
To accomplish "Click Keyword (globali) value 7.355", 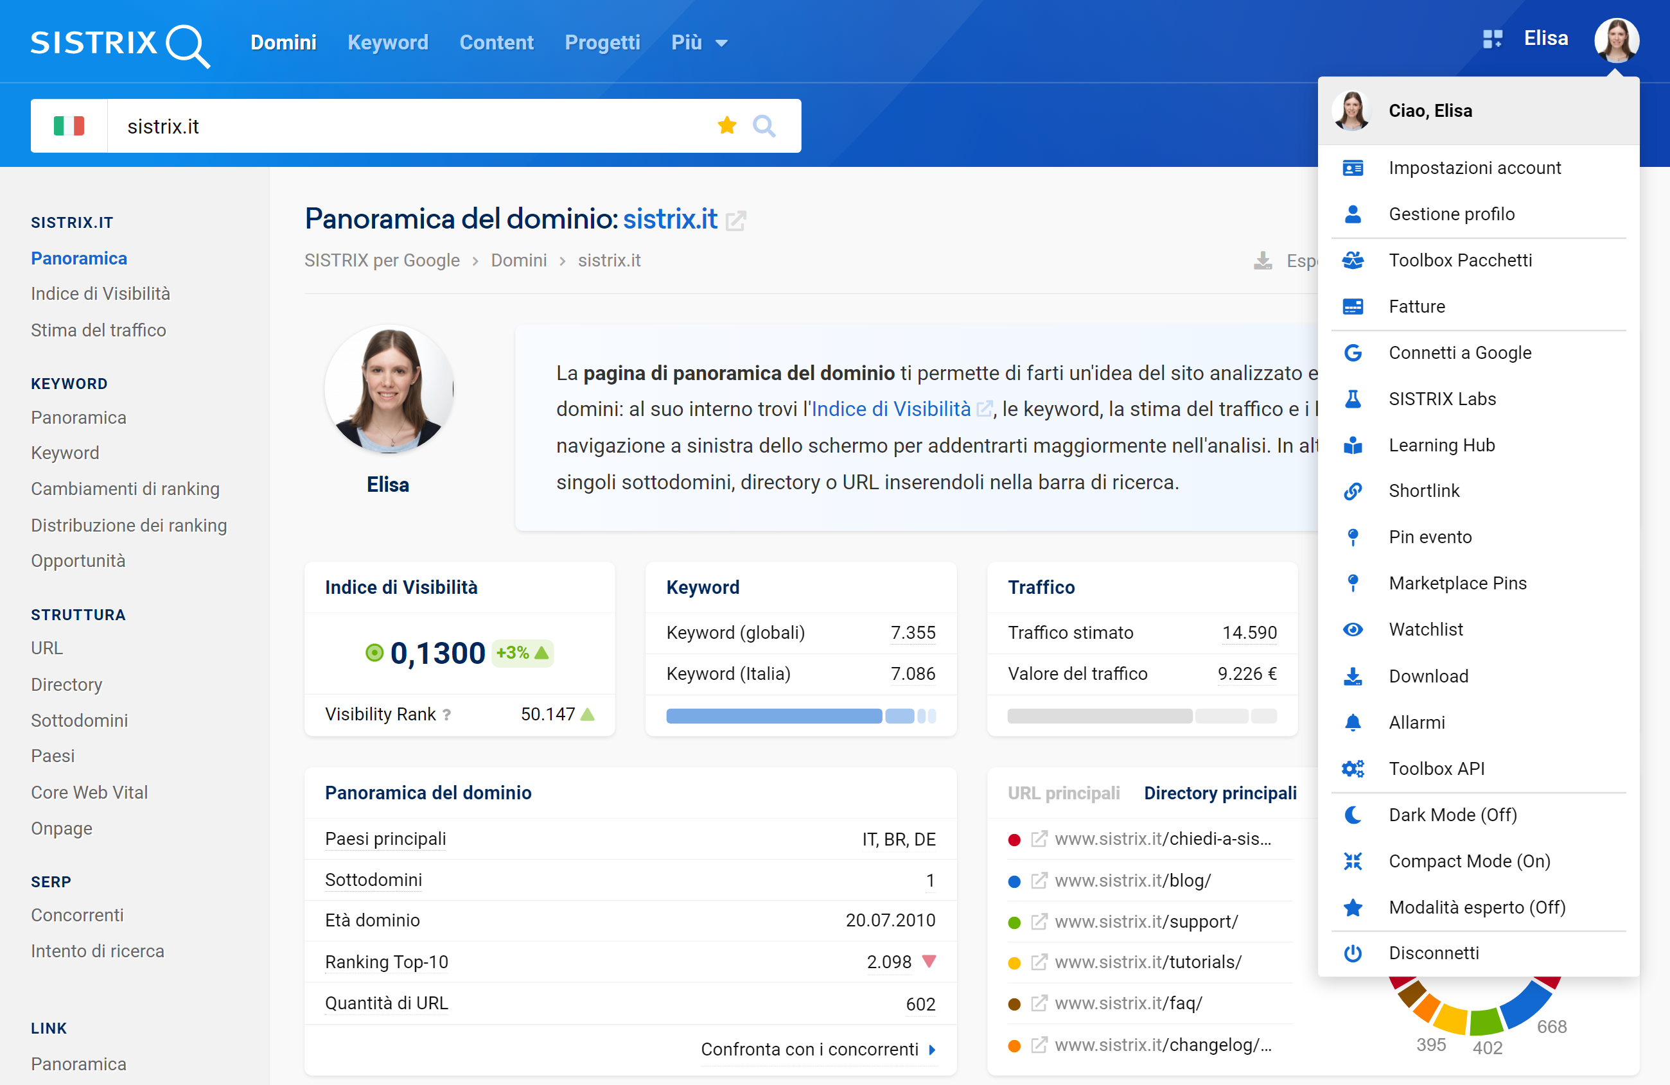I will point(913,632).
